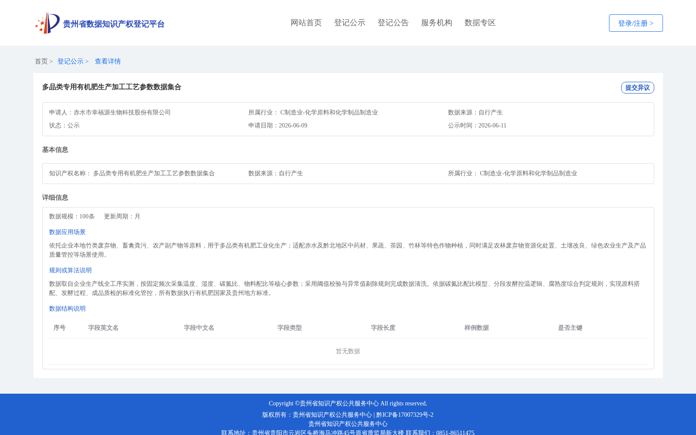696x435 pixels.
Task: Click the 状态：公示 text
Action: point(64,125)
